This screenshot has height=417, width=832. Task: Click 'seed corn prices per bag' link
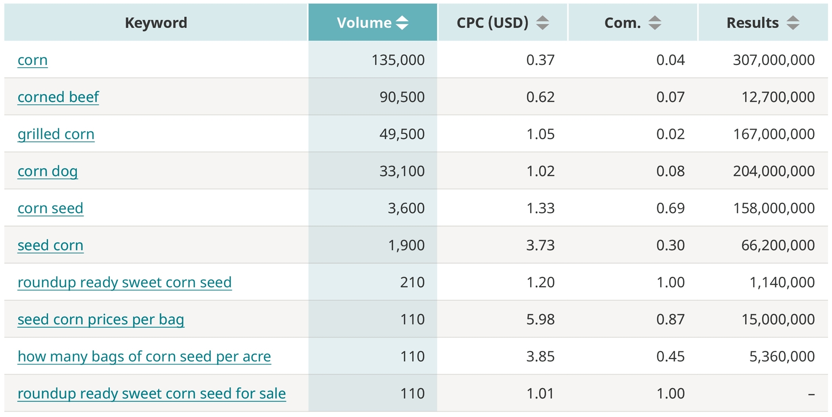coord(101,319)
